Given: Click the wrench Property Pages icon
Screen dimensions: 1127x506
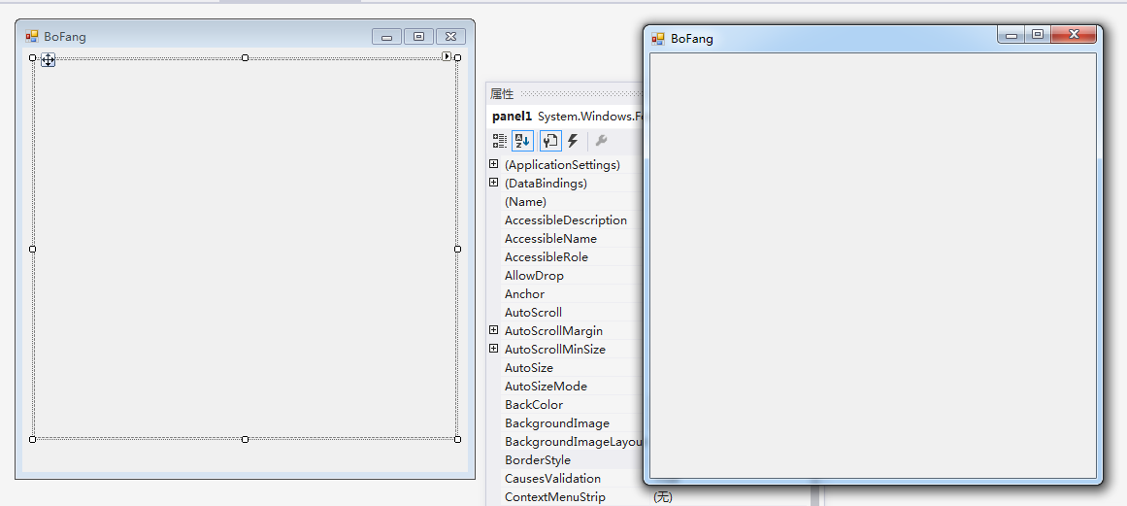Looking at the screenshot, I should click(601, 141).
